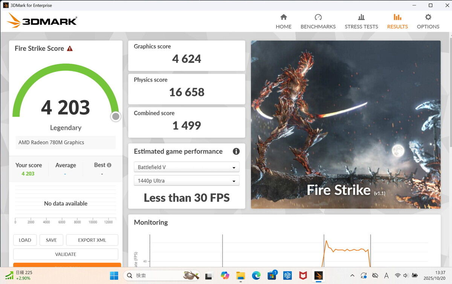Open the Wi-Fi icon in the system tray
This screenshot has height=284, width=452.
[x=398, y=275]
